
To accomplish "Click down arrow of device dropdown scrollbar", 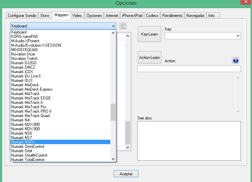I will (x=113, y=159).
